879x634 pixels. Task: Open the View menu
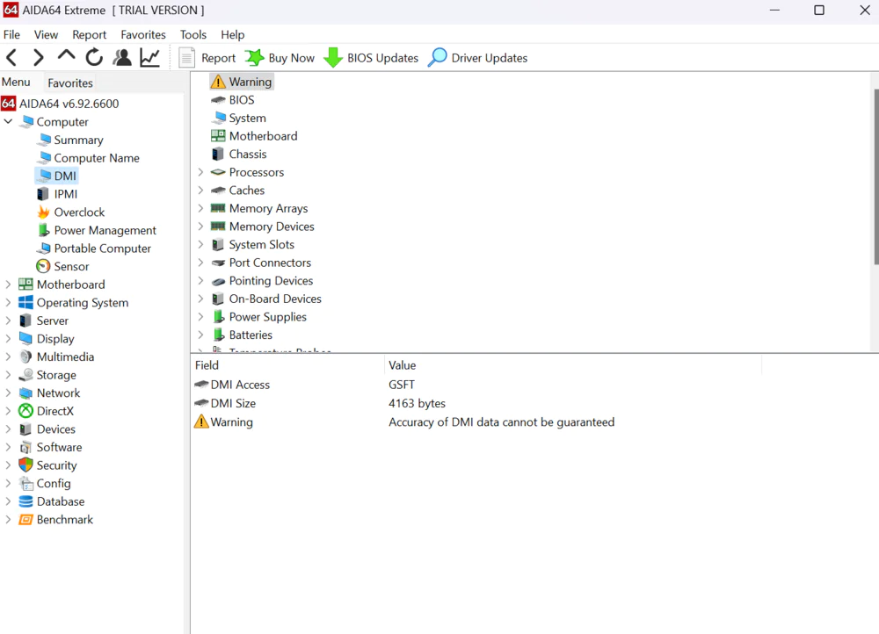(x=46, y=35)
